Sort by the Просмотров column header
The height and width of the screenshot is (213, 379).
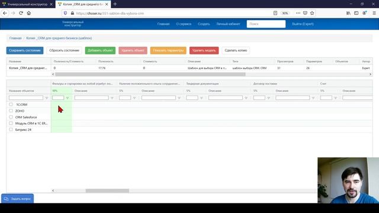coord(285,62)
